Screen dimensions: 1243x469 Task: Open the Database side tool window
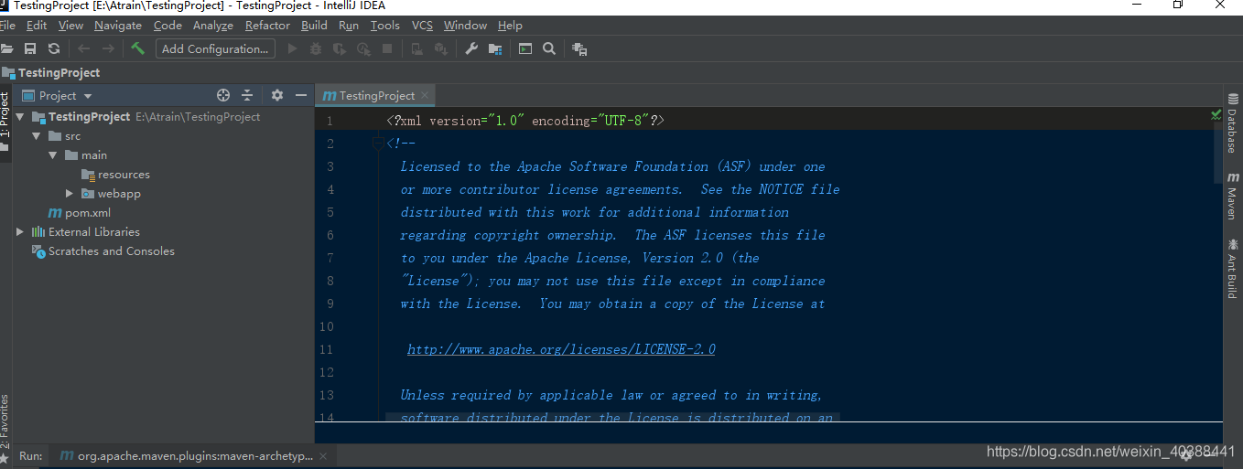(x=1232, y=123)
